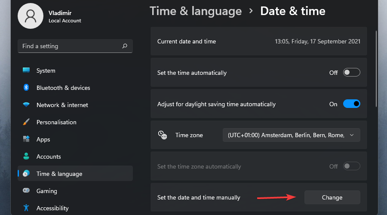Click Vladimir's user profile avatar
The image size is (387, 215).
point(31,16)
